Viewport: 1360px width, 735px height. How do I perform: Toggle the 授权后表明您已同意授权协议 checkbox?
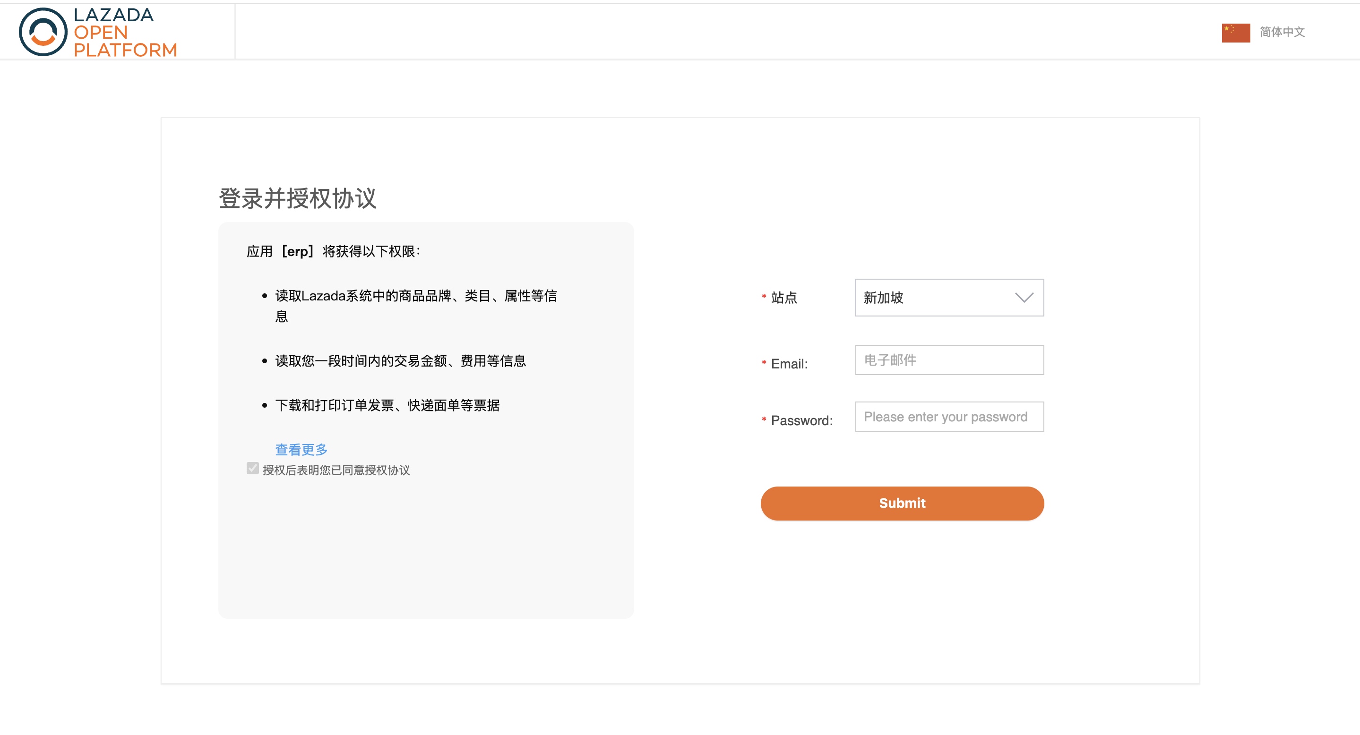252,469
